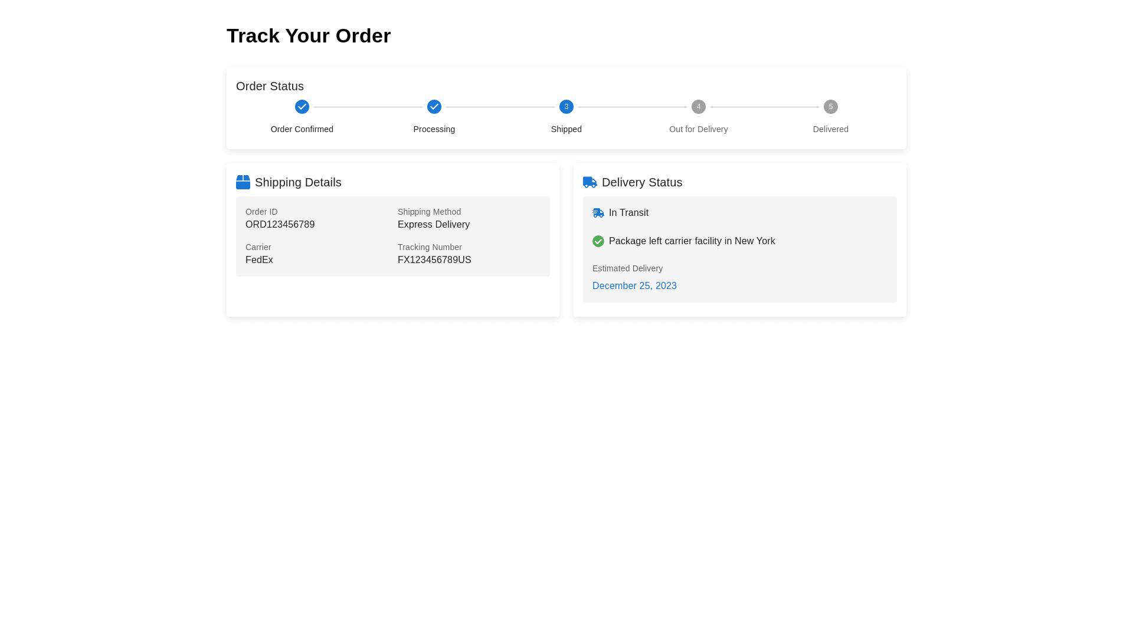The image size is (1133, 637).
Task: Click the blue package box icon
Action: pos(243,182)
